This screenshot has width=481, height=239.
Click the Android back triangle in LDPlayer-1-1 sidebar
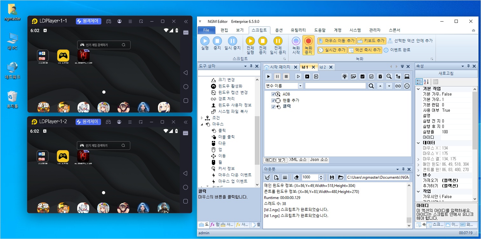(186, 73)
